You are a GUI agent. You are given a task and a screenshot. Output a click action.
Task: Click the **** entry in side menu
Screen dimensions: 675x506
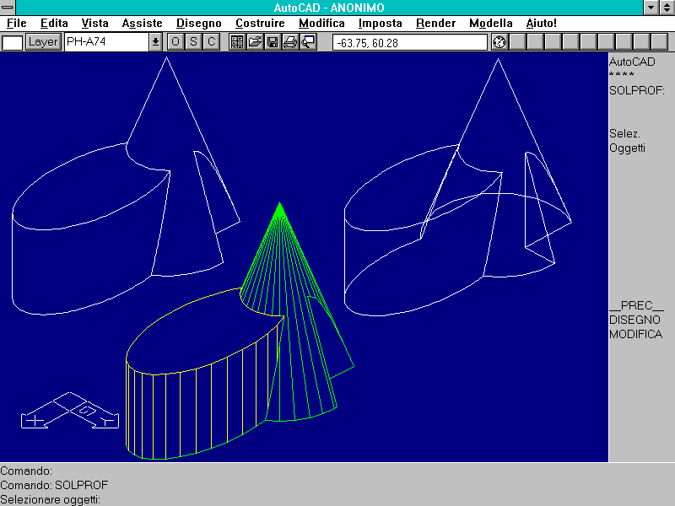[x=622, y=75]
